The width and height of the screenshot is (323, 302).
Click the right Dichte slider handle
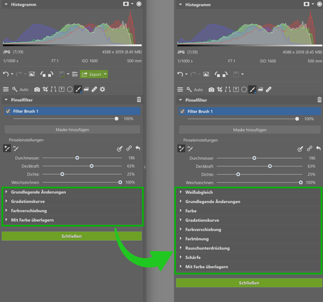[x=238, y=174]
